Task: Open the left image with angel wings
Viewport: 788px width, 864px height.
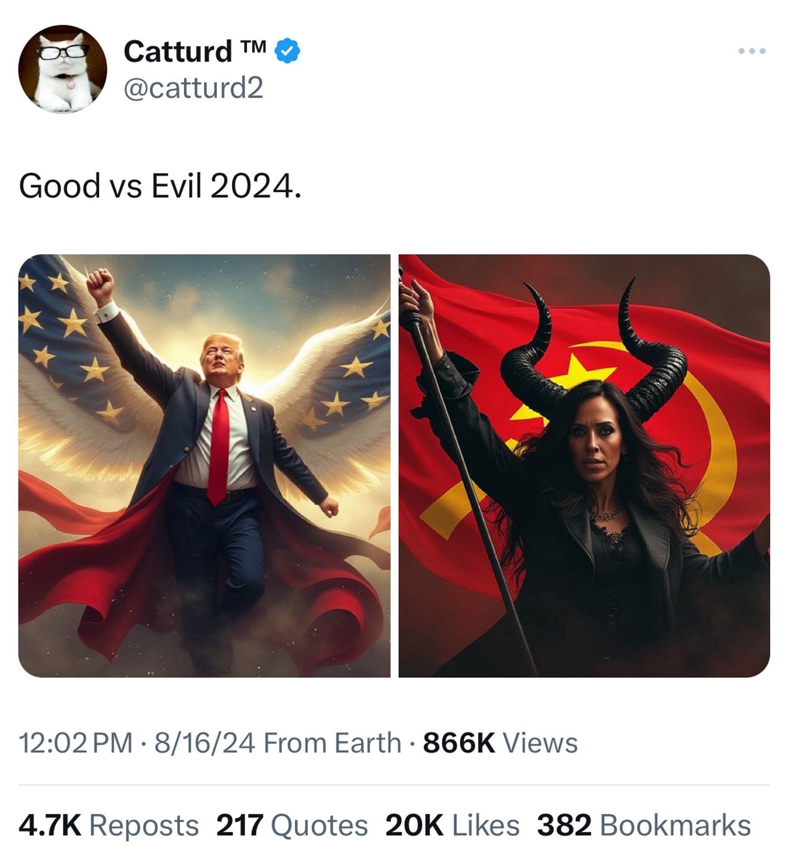Action: point(204,466)
